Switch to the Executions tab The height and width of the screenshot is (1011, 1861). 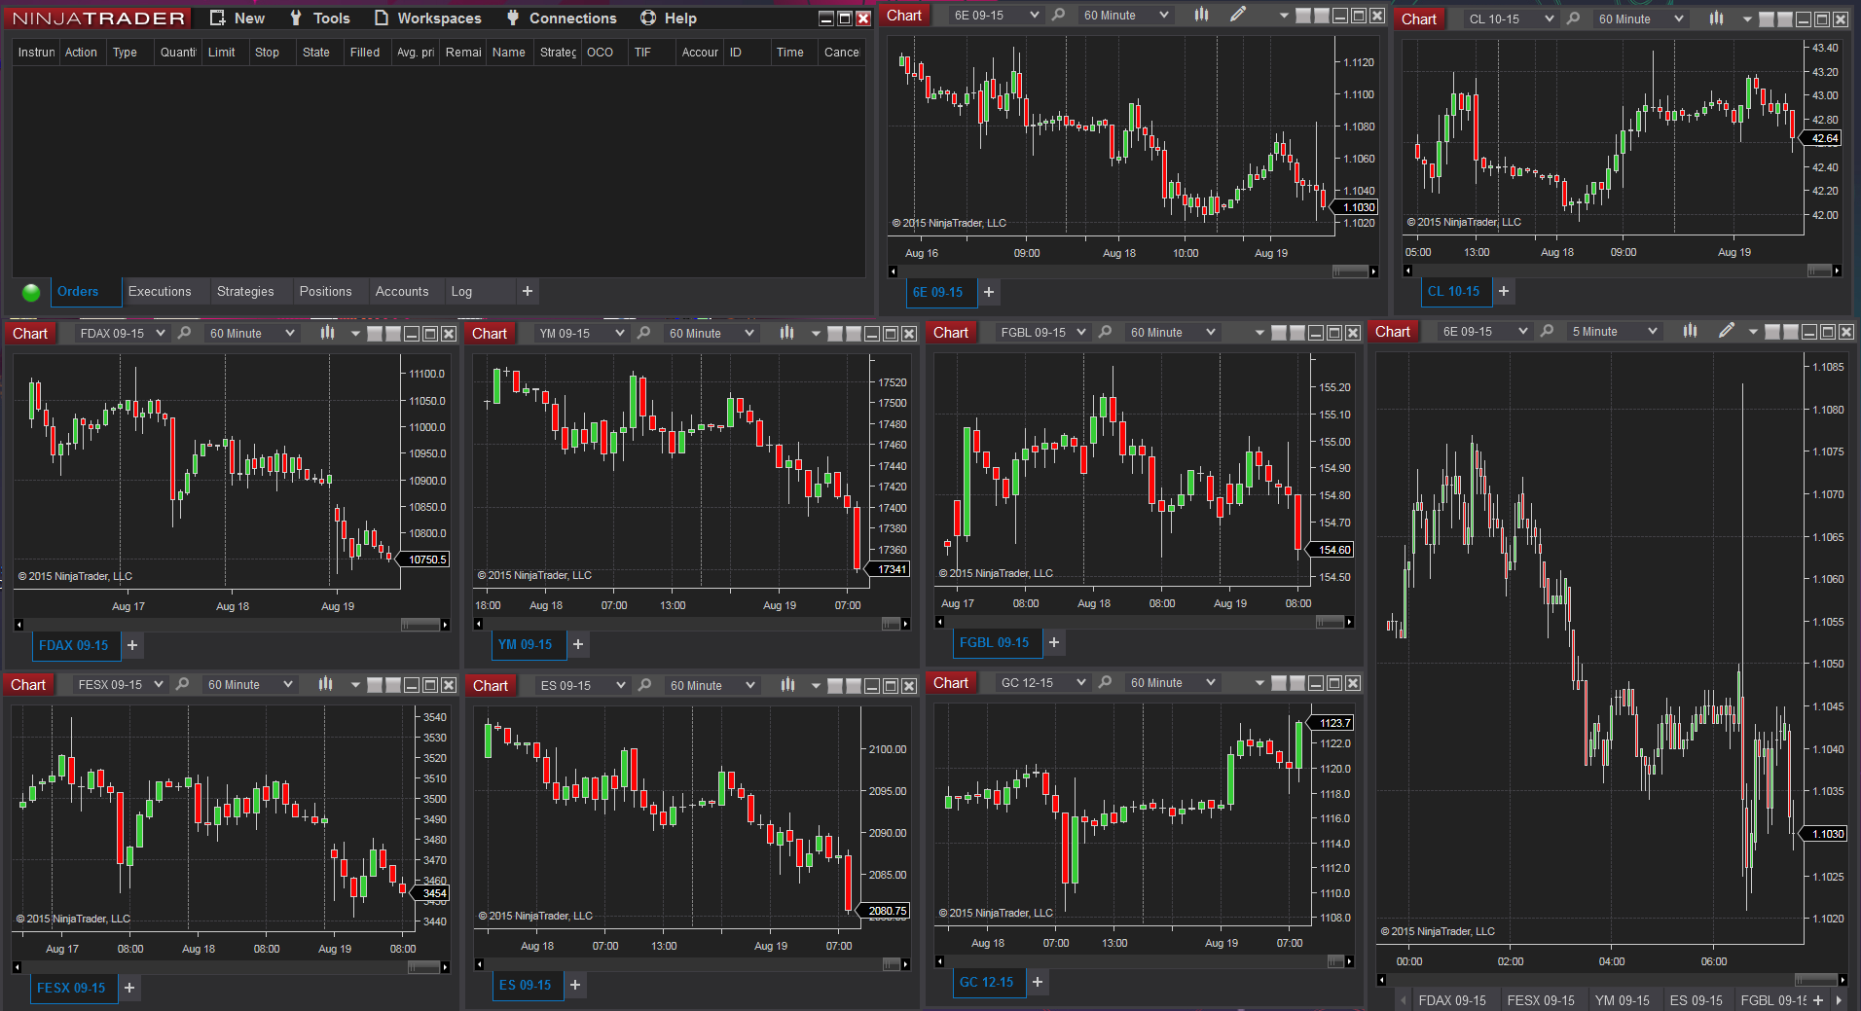tap(160, 291)
